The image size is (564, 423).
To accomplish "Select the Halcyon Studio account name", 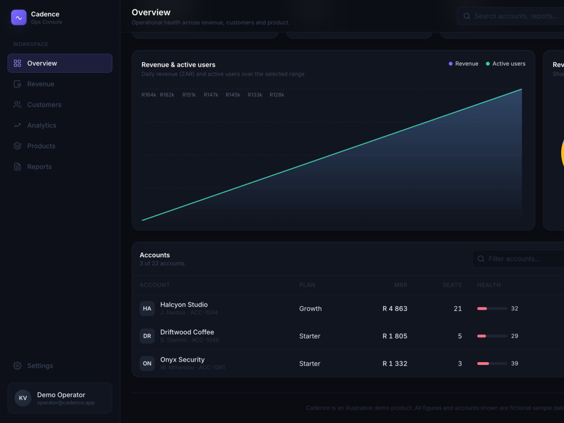I will [184, 305].
